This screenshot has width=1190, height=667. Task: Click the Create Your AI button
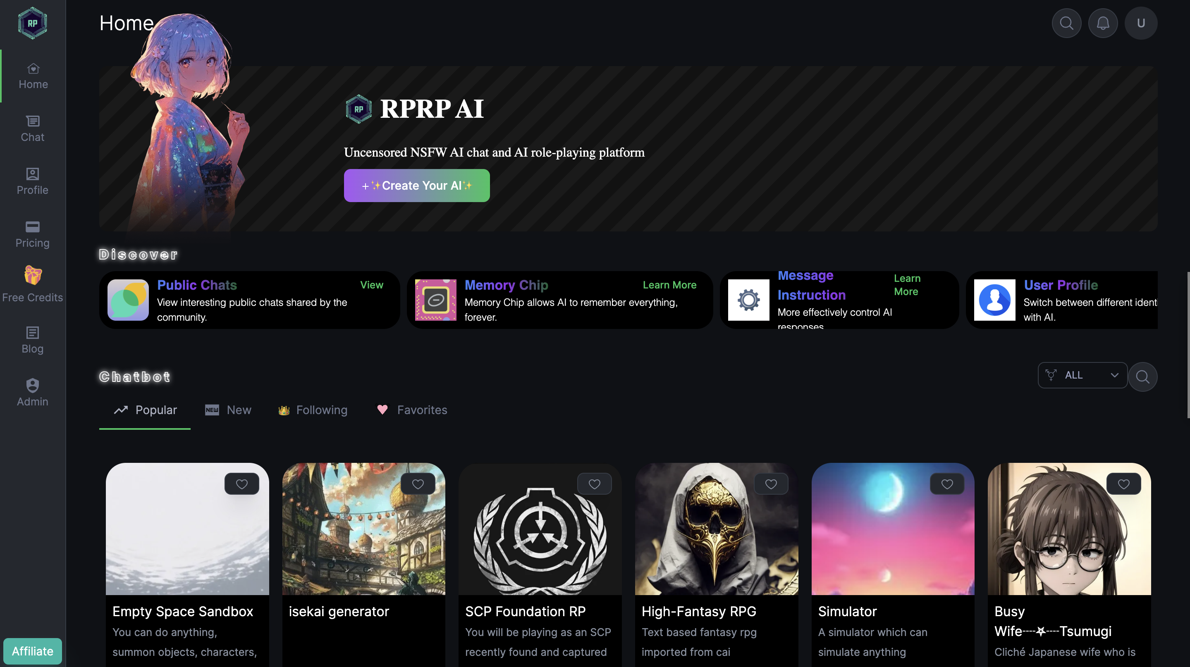(417, 186)
